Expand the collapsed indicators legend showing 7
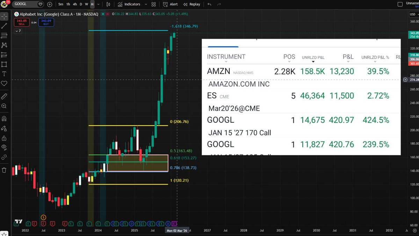Screen dimensions: 419x236 click(18, 31)
